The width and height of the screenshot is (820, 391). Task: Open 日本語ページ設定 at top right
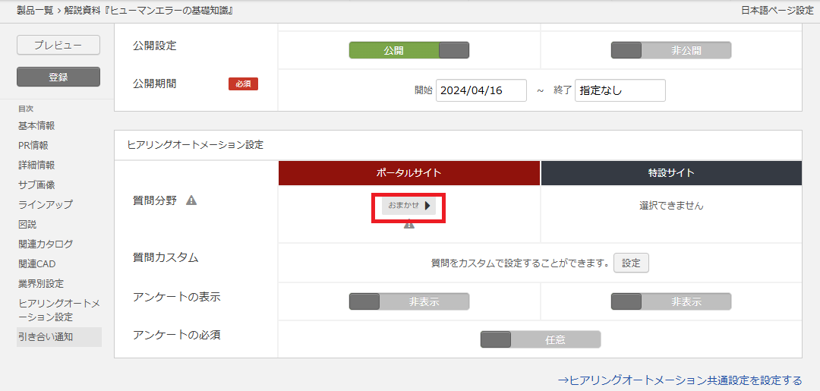(771, 10)
